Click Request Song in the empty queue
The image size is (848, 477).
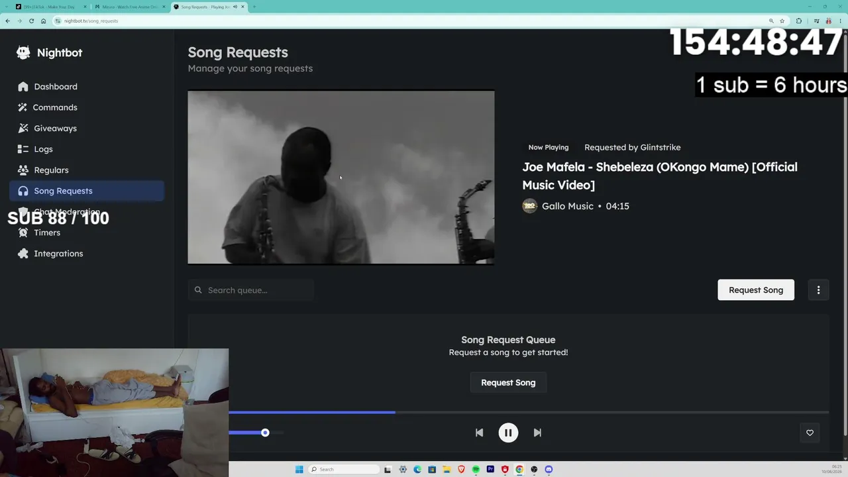(x=508, y=382)
